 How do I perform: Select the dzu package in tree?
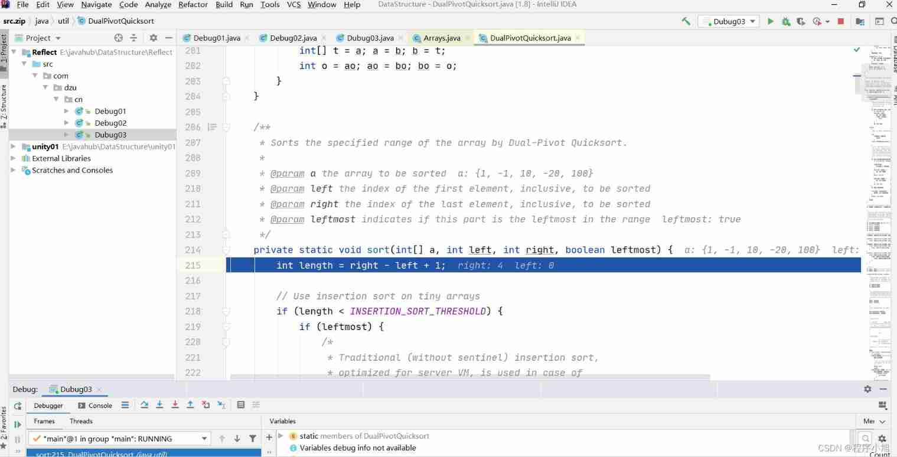[x=70, y=87]
